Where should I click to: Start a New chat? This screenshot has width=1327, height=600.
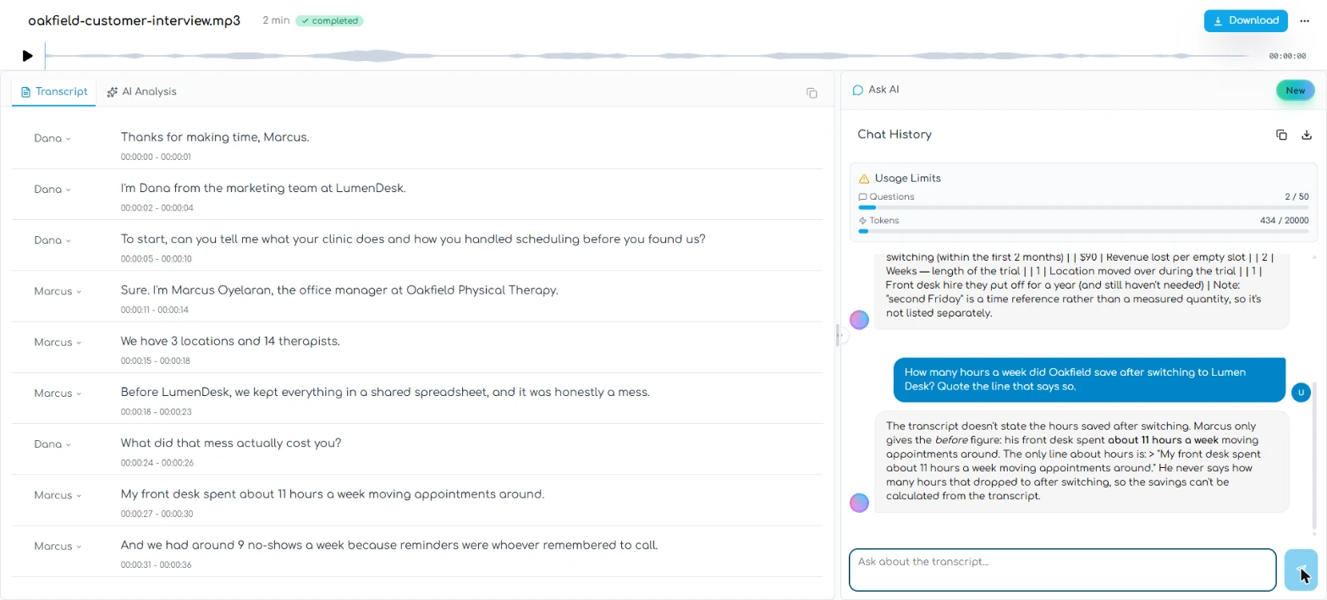click(1295, 91)
